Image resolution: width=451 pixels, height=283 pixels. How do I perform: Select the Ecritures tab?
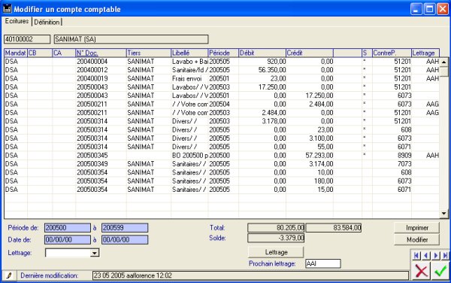[17, 21]
